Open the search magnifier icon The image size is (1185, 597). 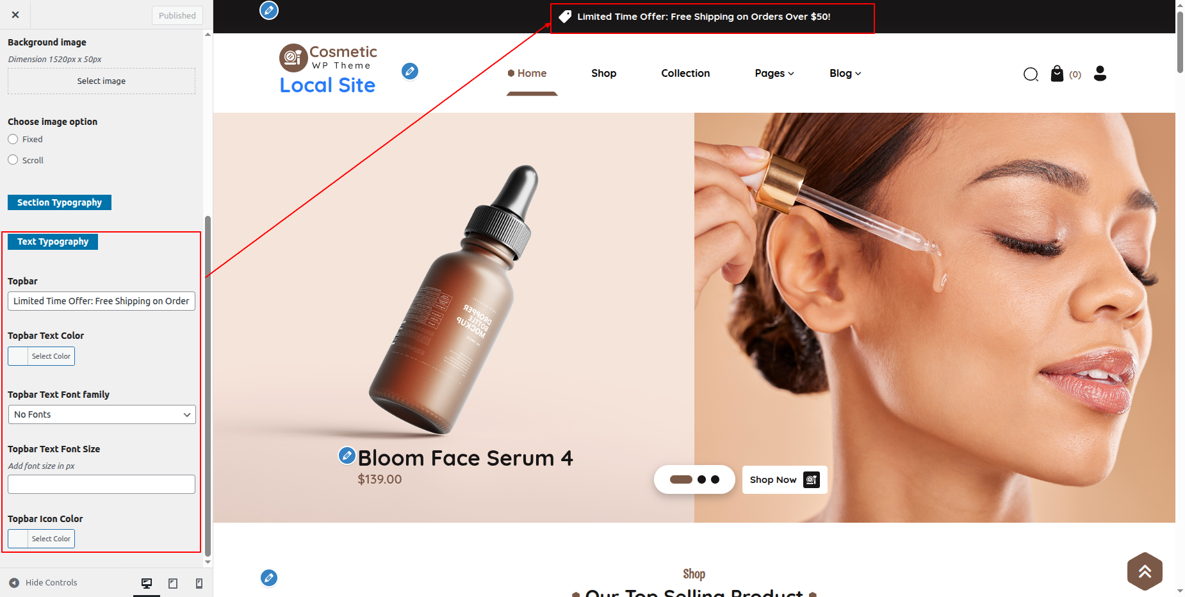[x=1031, y=74]
